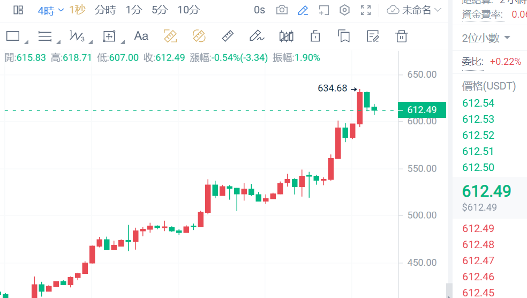Screen dimensions: 527x298
Task: Click ask price 612.54 in order book
Action: (478, 103)
